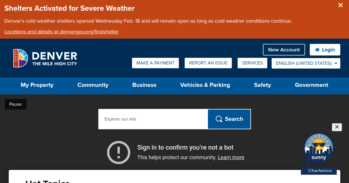Open the Business menu

pyautogui.click(x=144, y=85)
